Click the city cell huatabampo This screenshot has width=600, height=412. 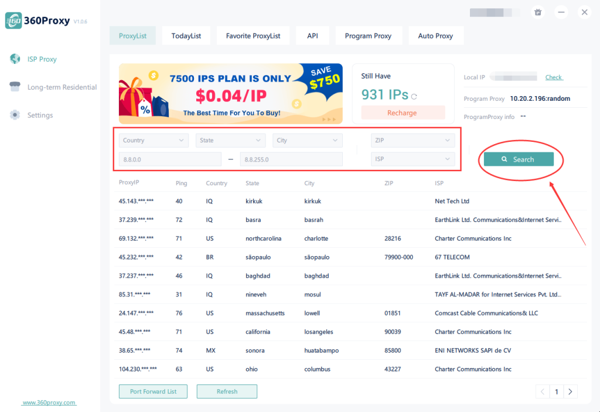322,350
